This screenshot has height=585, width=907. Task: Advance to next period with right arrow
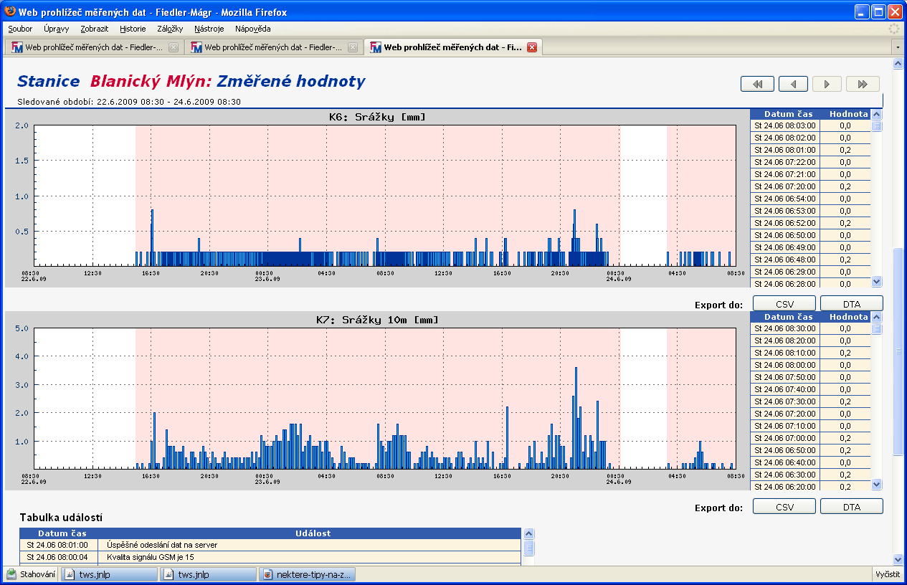click(x=827, y=84)
